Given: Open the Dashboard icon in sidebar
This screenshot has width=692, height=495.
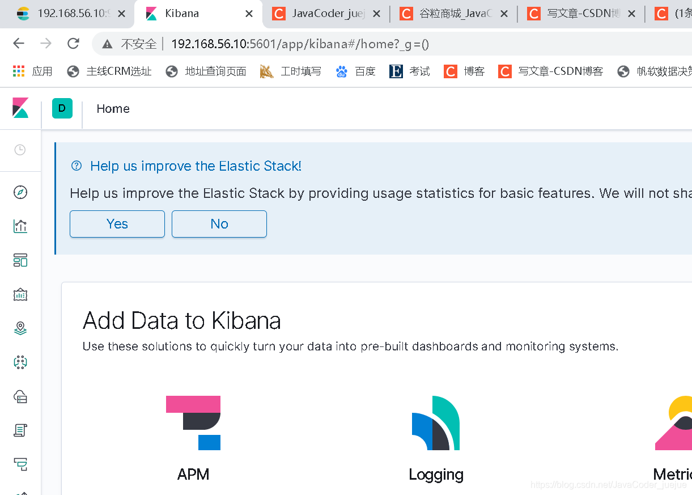Looking at the screenshot, I should tap(20, 260).
